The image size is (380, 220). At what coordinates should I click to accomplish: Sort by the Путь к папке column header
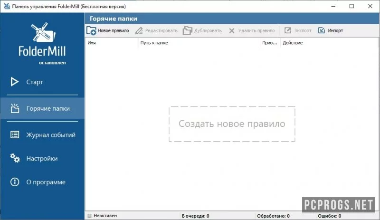tap(154, 43)
